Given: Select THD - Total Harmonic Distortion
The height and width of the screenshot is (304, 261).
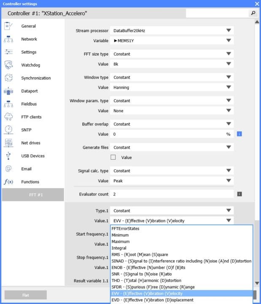Looking at the screenshot, I should (x=182, y=280).
